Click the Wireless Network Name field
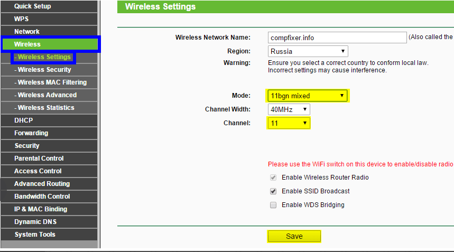454x252 pixels. [x=337, y=38]
